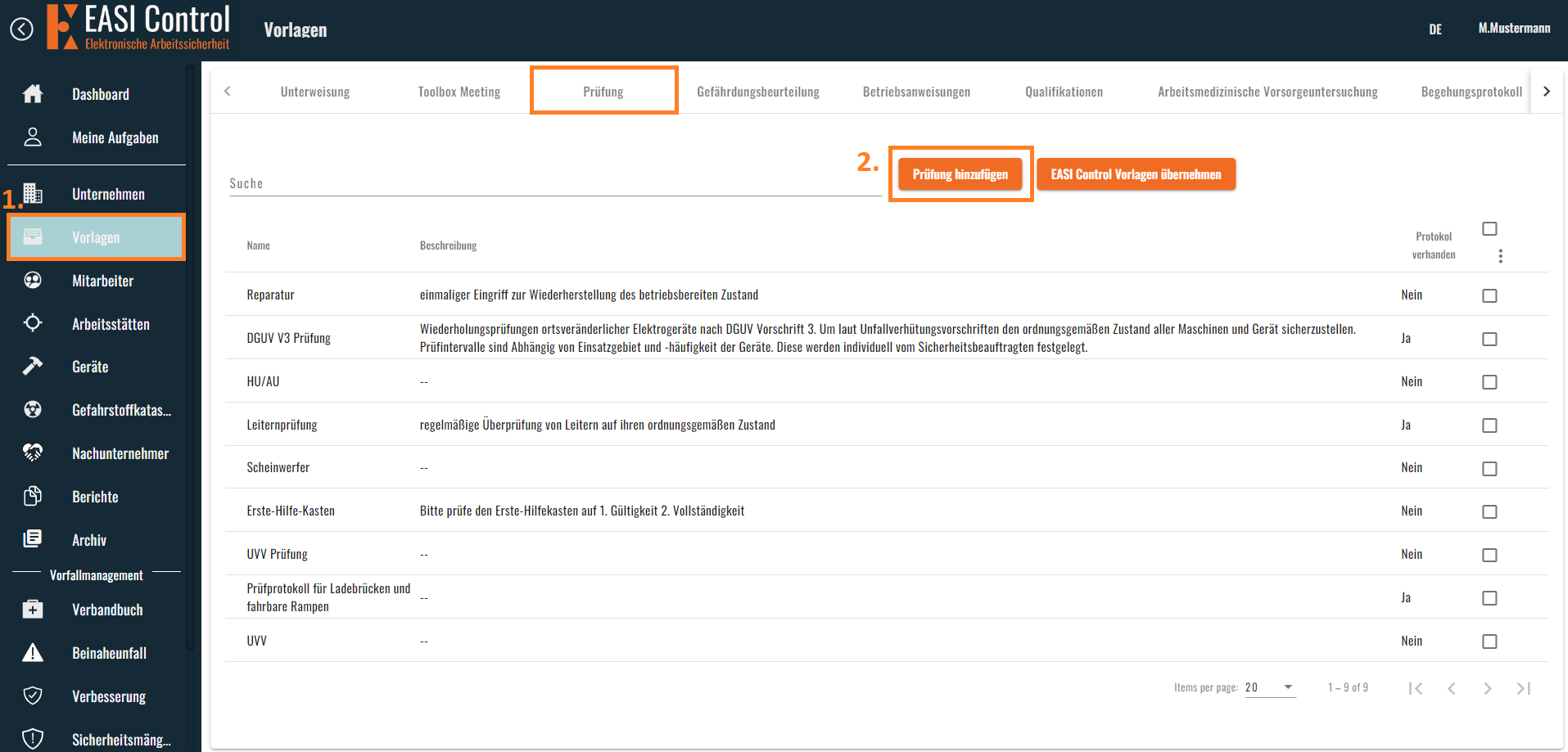Check the box for Erste-Hilfe-Kasten row
The image size is (1568, 752).
[x=1489, y=511]
